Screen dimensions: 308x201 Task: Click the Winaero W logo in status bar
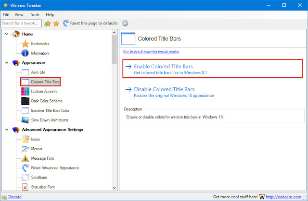tap(262, 197)
